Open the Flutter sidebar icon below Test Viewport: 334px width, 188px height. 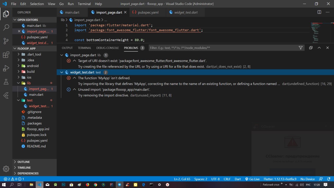[x=6, y=96]
